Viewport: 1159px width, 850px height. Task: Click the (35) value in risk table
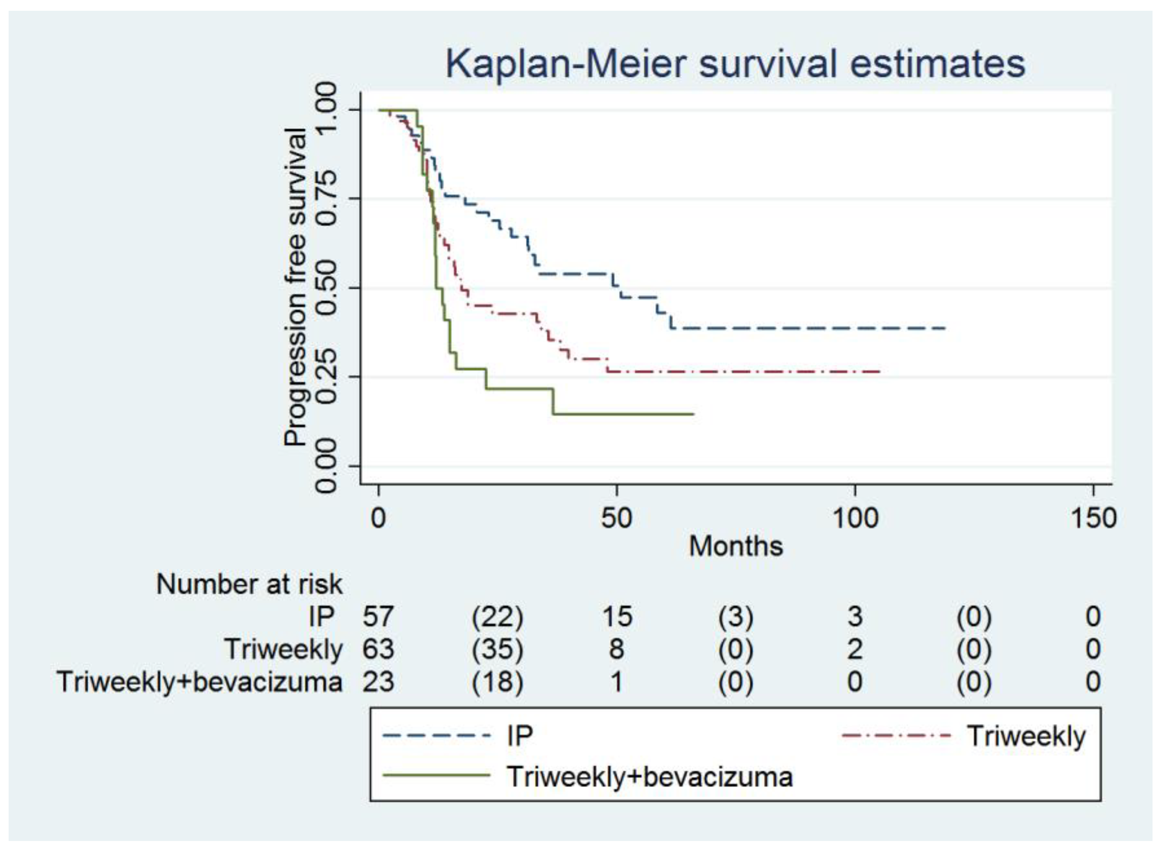pyautogui.click(x=497, y=649)
